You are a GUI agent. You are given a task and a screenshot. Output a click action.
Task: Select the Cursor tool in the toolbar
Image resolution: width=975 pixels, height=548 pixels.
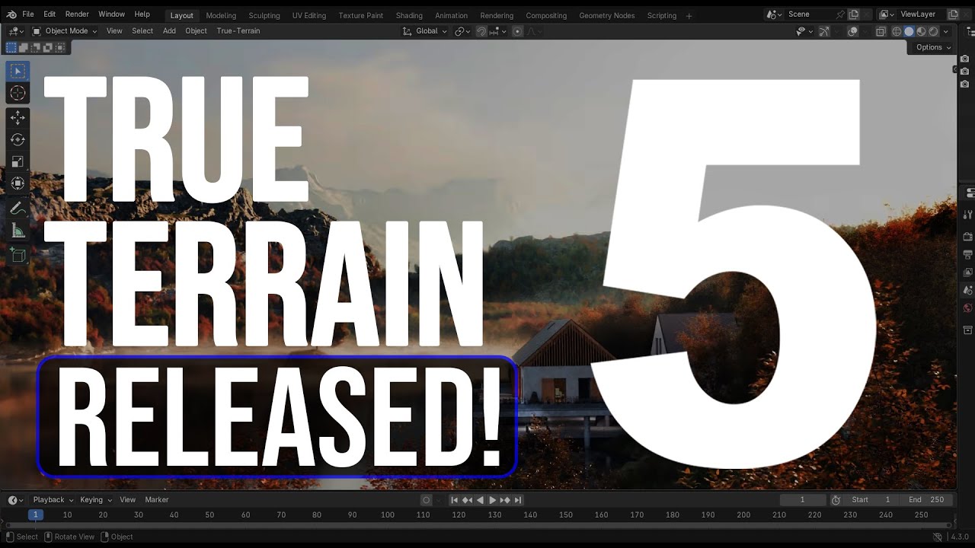coord(18,94)
